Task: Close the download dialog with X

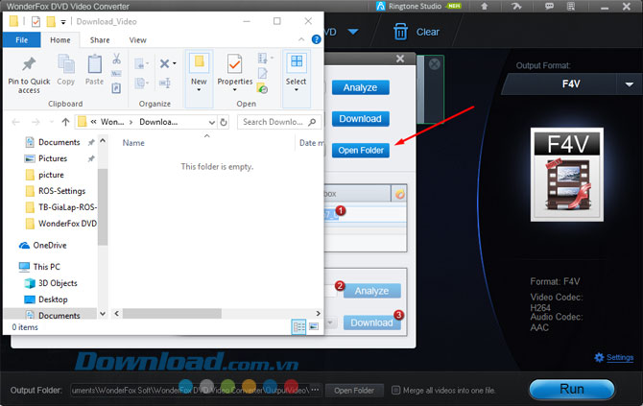Action: click(400, 59)
